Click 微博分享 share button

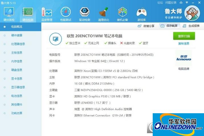coord(146,26)
